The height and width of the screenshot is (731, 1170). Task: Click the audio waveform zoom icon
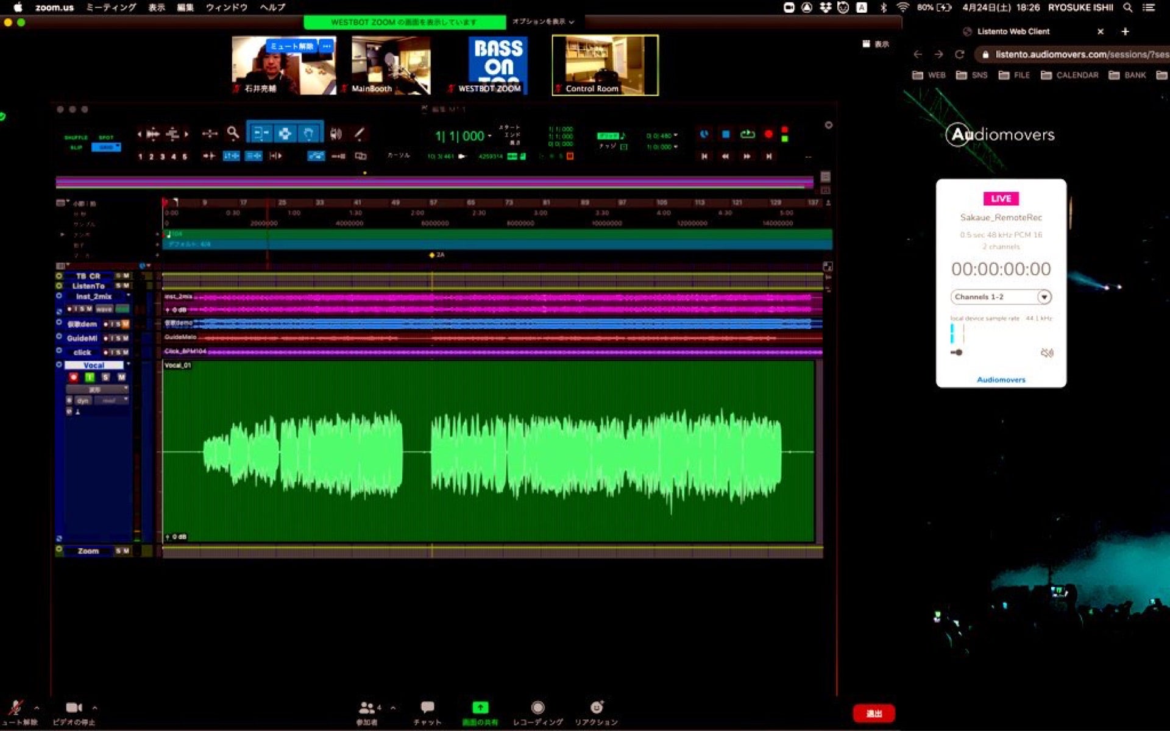[152, 133]
